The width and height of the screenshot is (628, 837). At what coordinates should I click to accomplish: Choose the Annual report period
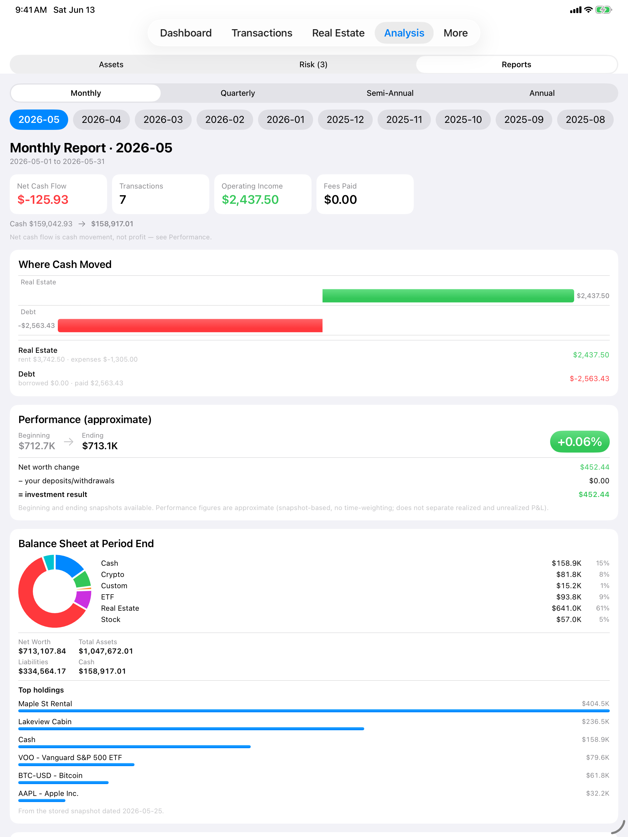coord(542,93)
